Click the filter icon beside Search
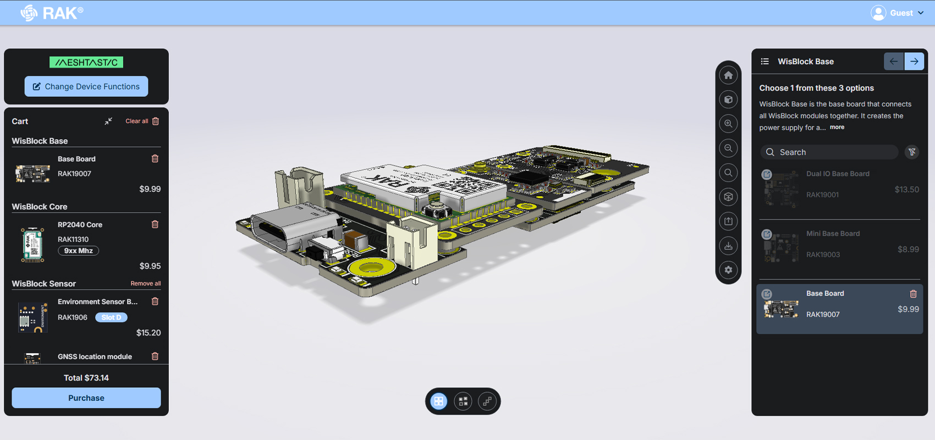935x440 pixels. click(x=912, y=152)
